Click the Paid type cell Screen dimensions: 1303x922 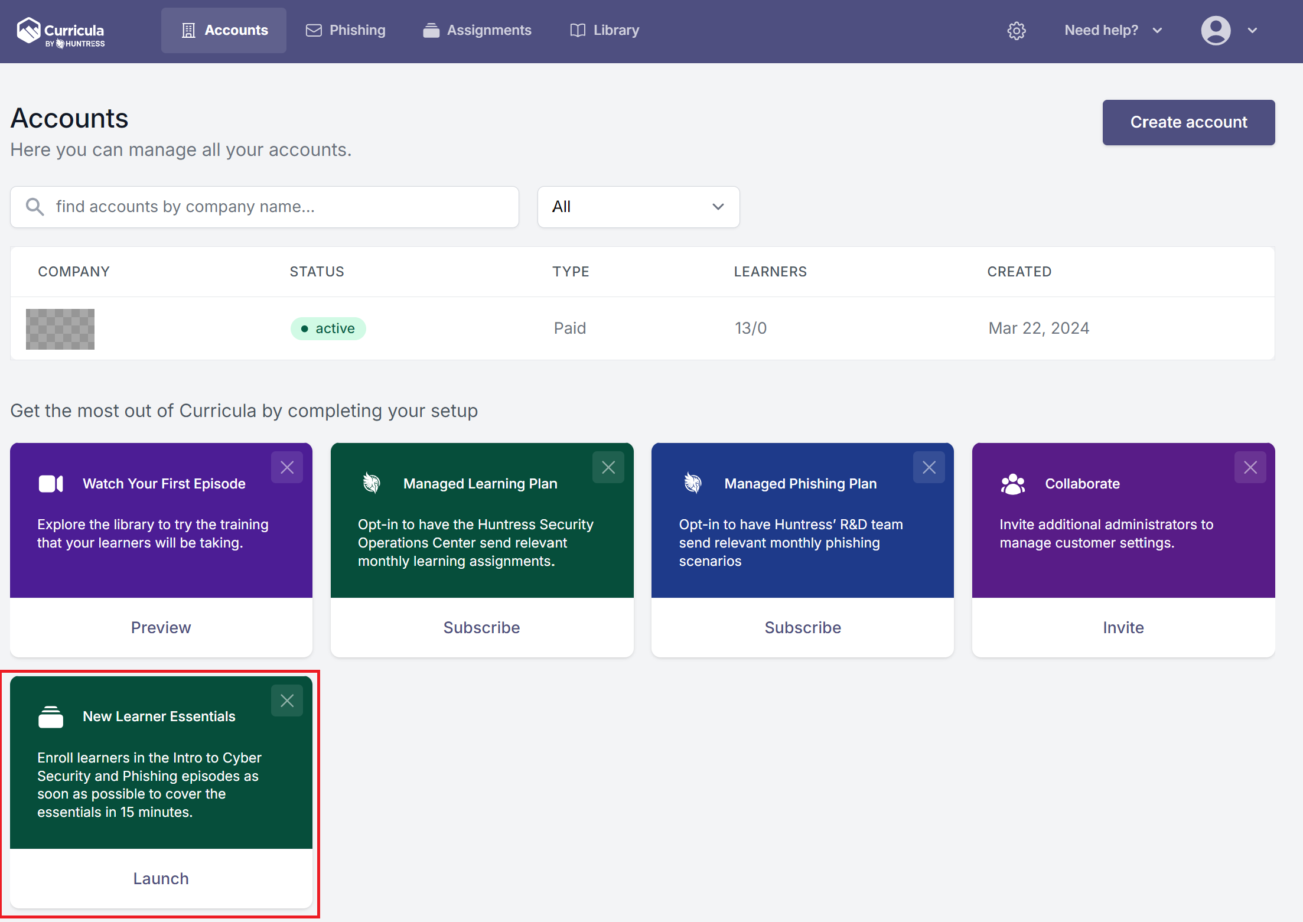(570, 328)
